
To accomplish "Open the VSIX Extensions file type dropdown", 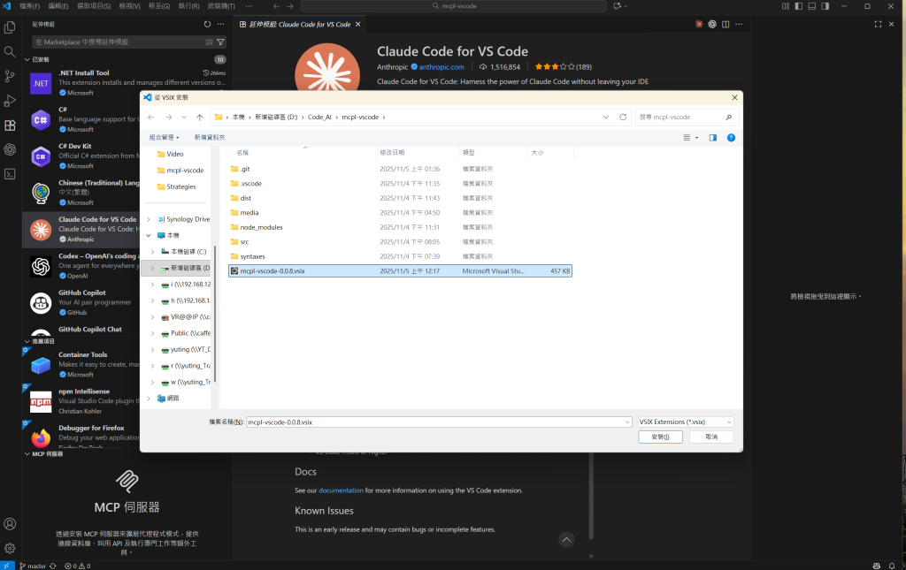I will (686, 422).
